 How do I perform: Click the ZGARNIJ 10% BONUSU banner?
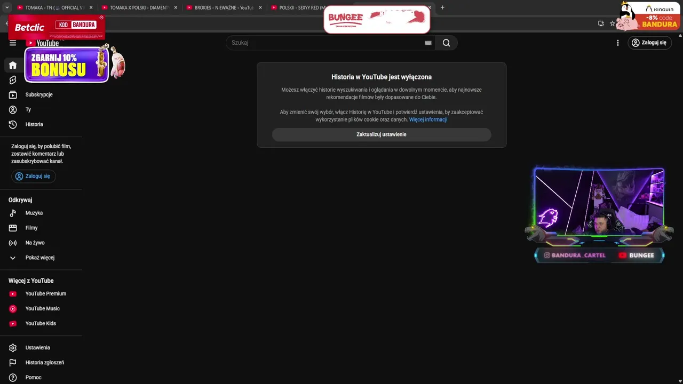click(x=67, y=65)
